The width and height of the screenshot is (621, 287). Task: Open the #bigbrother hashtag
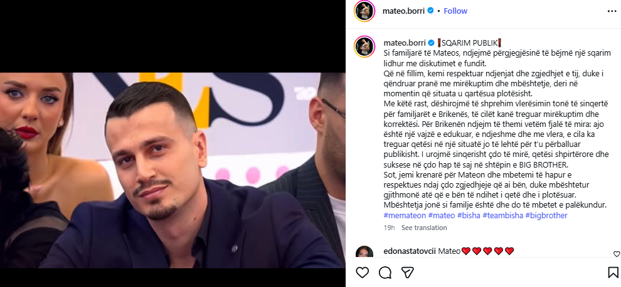(x=546, y=216)
